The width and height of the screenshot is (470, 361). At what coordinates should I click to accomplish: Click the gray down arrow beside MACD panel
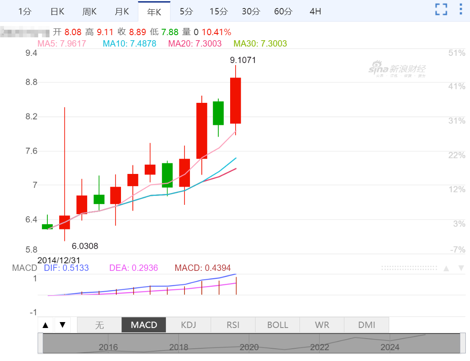pos(461,268)
